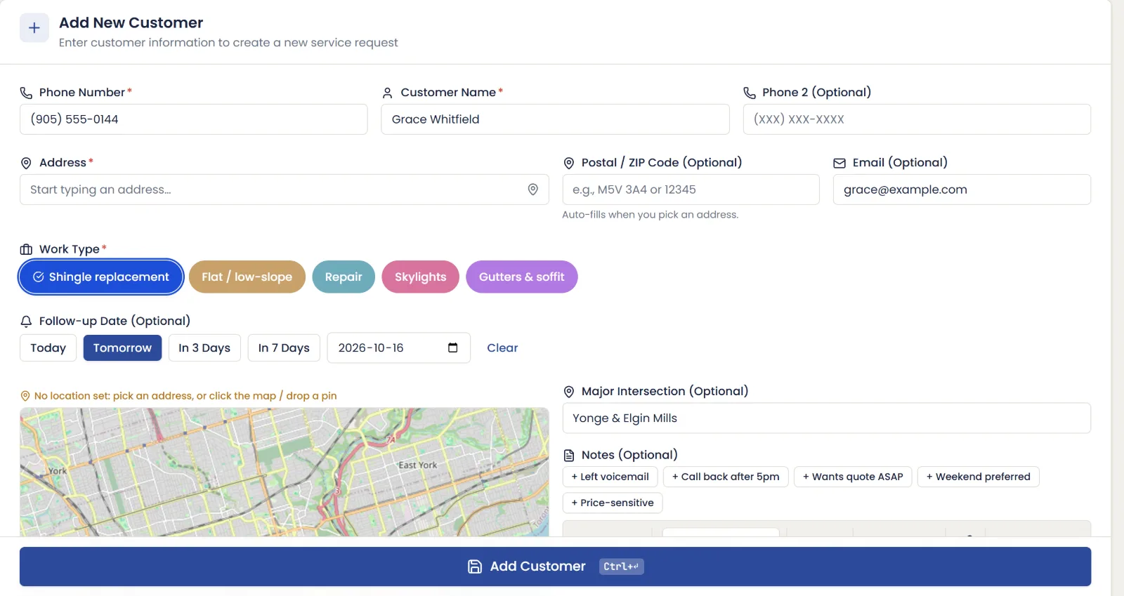1124x596 pixels.
Task: Clear the follow-up date
Action: (x=502, y=347)
